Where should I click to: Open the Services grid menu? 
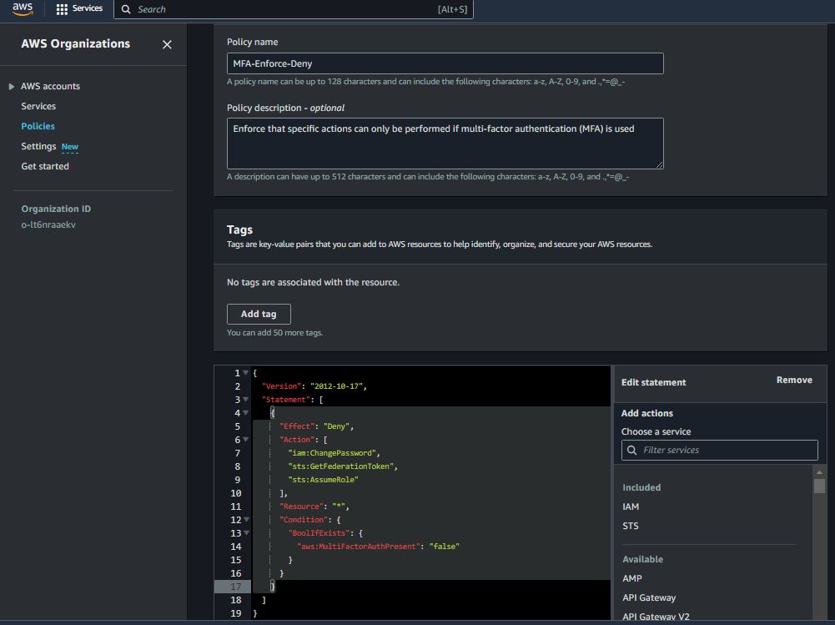[x=62, y=9]
